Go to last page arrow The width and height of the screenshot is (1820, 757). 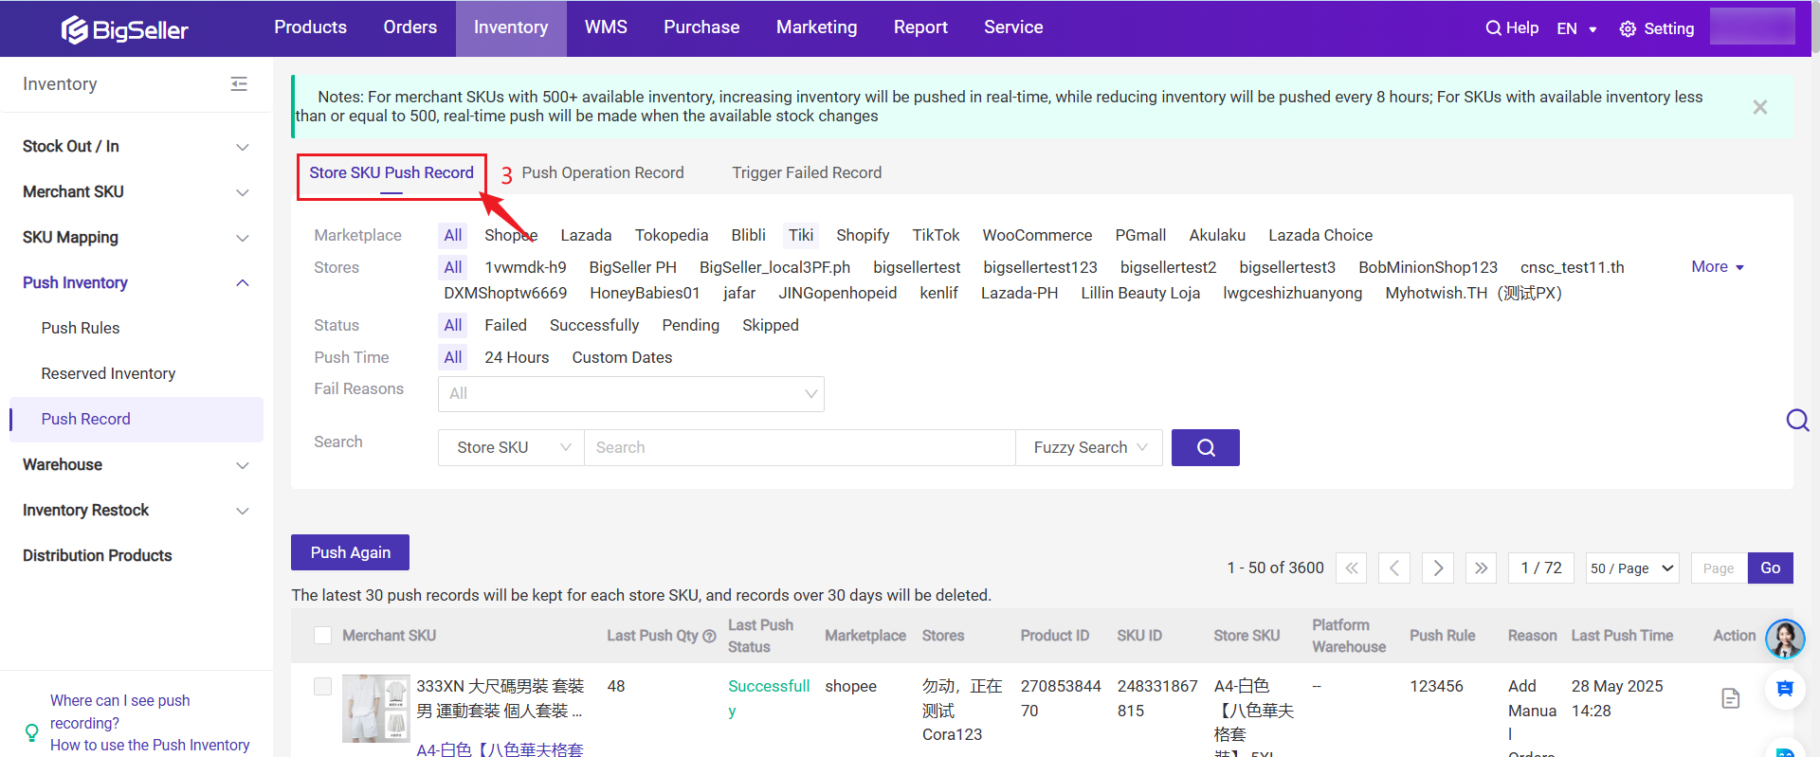coord(1482,568)
